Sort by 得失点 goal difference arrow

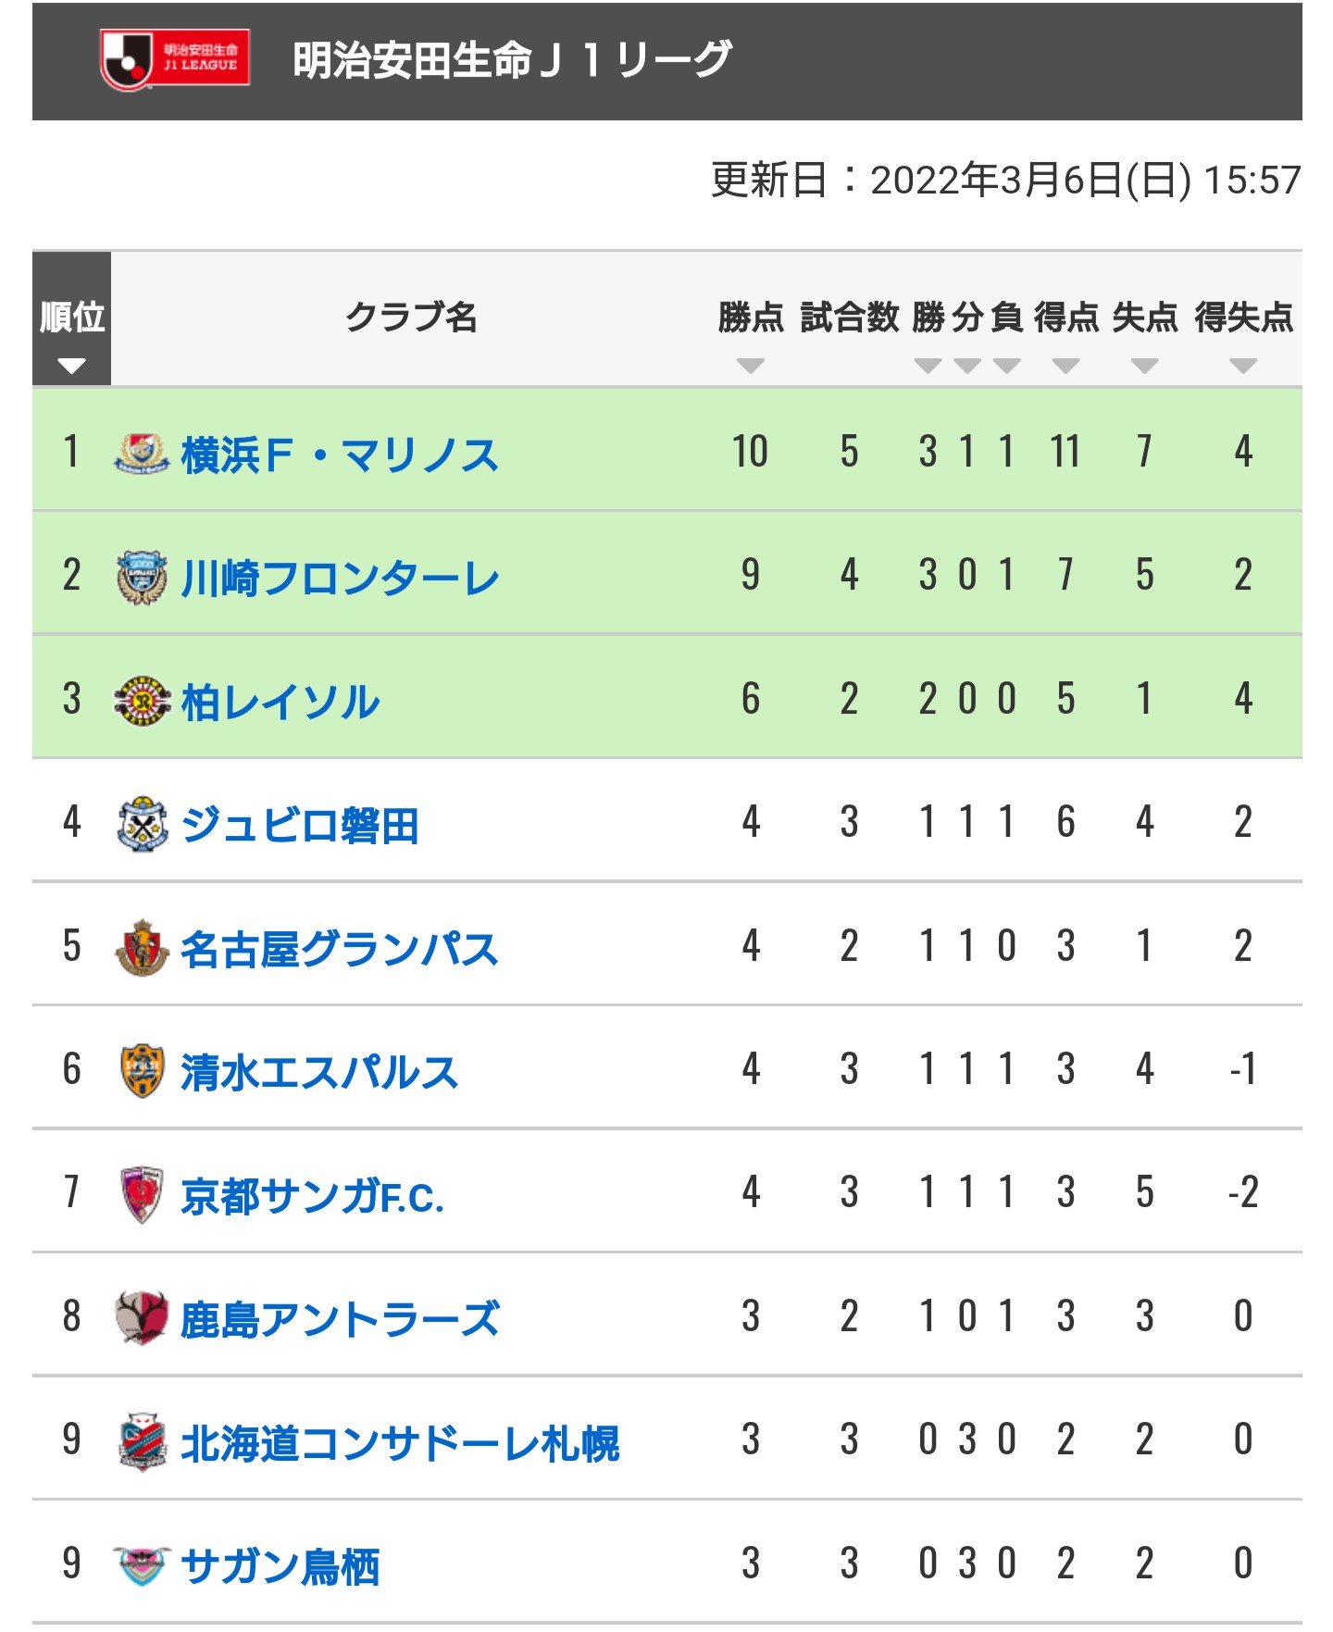coord(1242,366)
